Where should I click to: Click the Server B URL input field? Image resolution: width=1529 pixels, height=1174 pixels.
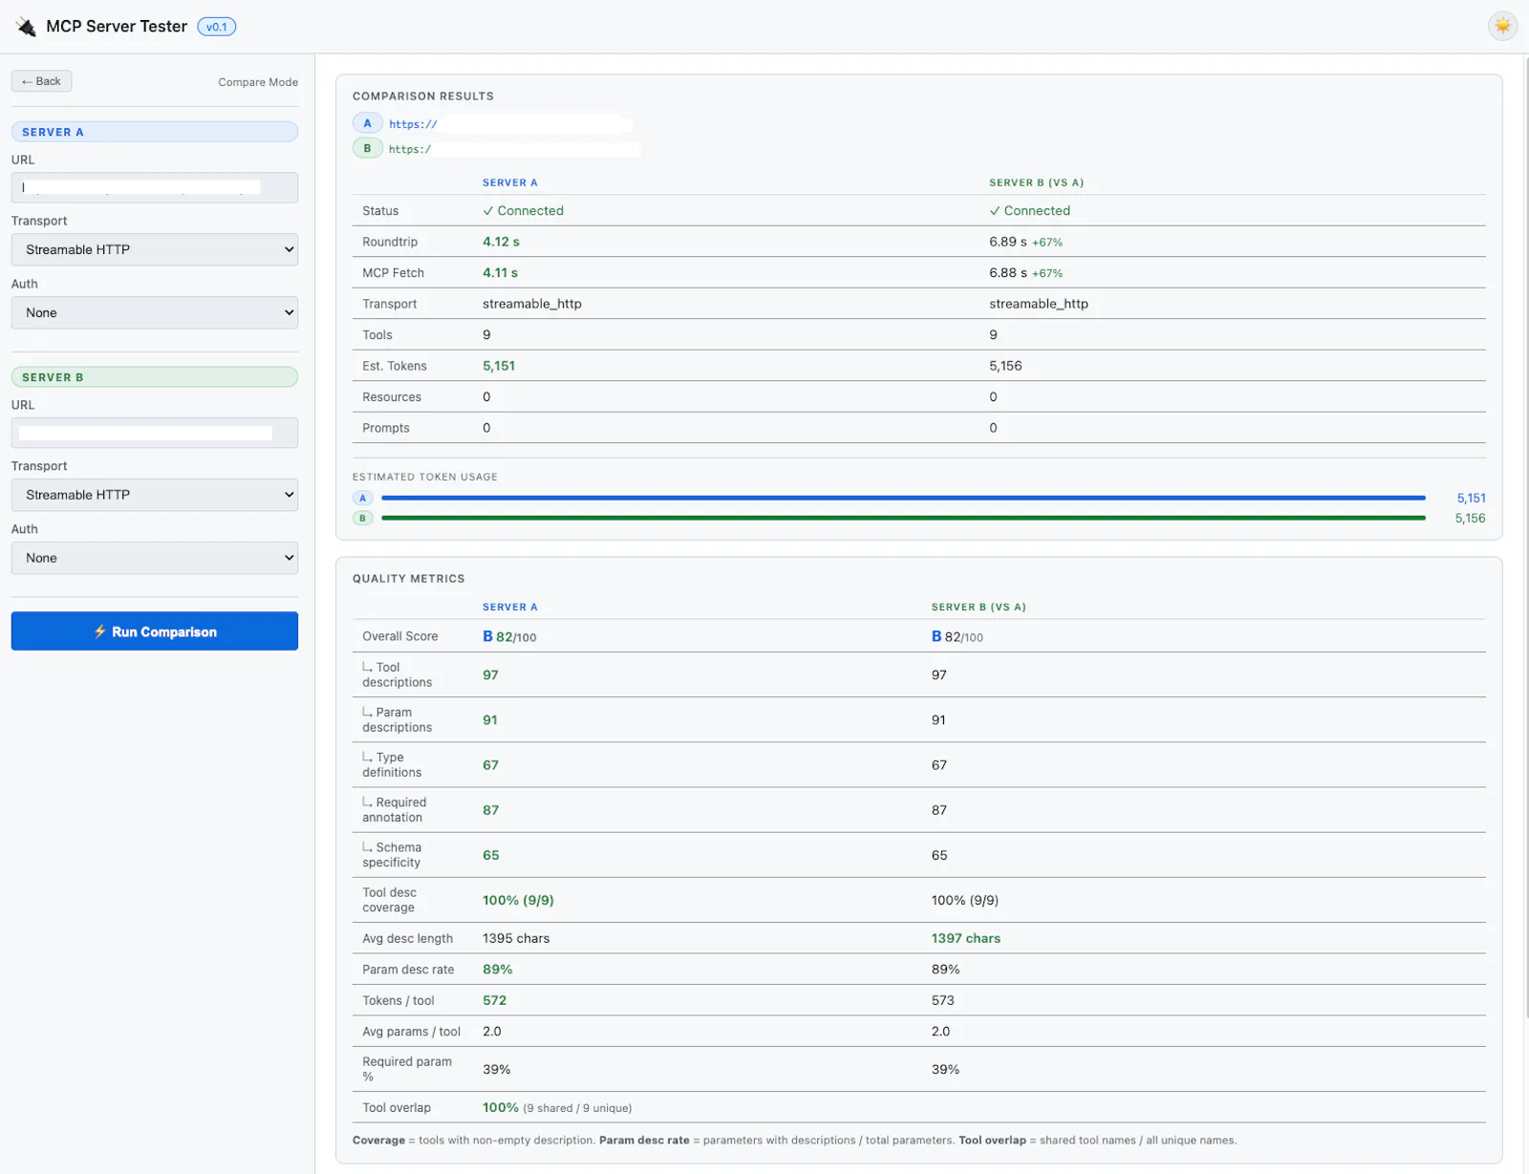tap(155, 433)
